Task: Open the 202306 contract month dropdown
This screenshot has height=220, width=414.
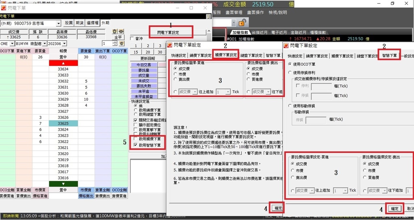Action: 65,44
